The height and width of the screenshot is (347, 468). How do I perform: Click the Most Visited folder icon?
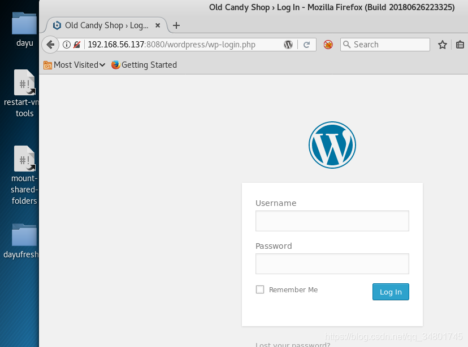coord(47,65)
